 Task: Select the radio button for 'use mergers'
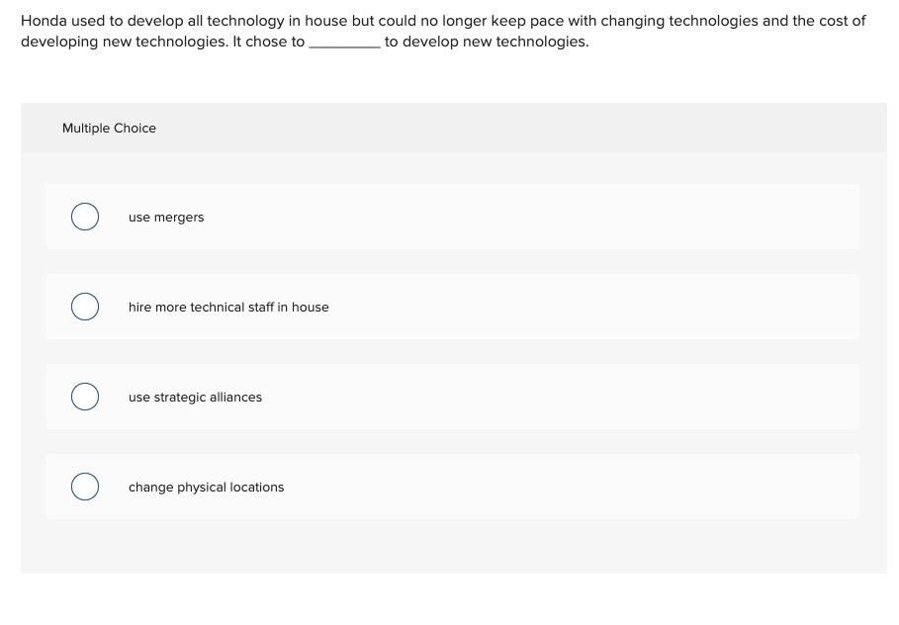tap(85, 217)
